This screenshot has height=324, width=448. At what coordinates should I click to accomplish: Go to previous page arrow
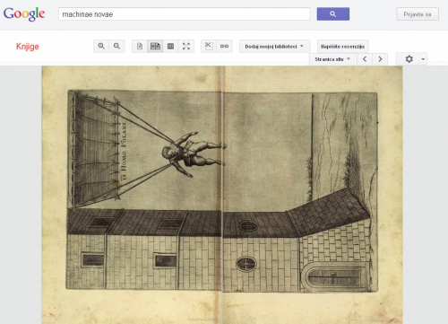pos(365,59)
